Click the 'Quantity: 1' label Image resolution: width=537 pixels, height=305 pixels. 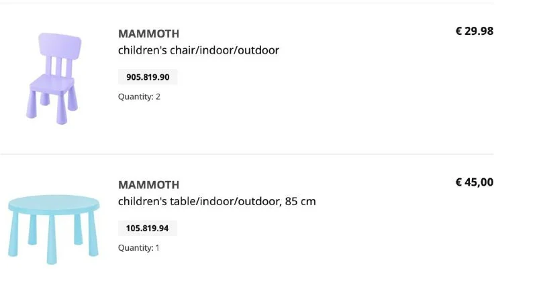(x=139, y=248)
